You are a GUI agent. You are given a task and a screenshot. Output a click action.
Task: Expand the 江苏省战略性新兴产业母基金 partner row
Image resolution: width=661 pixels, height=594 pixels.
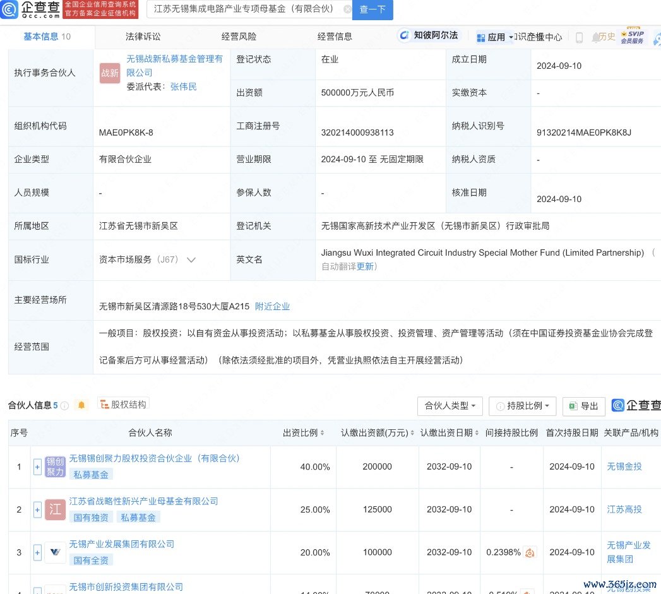click(37, 509)
